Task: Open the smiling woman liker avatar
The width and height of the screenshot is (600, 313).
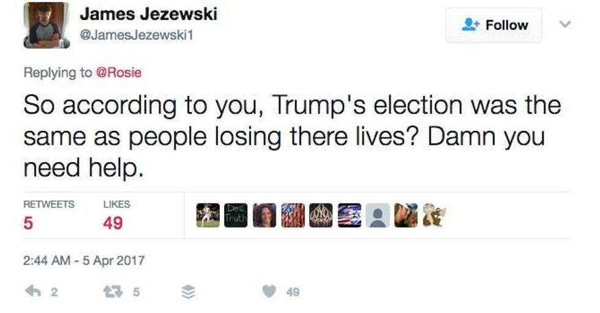Action: click(264, 215)
